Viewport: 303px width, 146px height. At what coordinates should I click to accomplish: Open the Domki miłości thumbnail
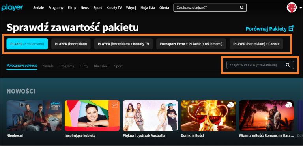pos(208,116)
